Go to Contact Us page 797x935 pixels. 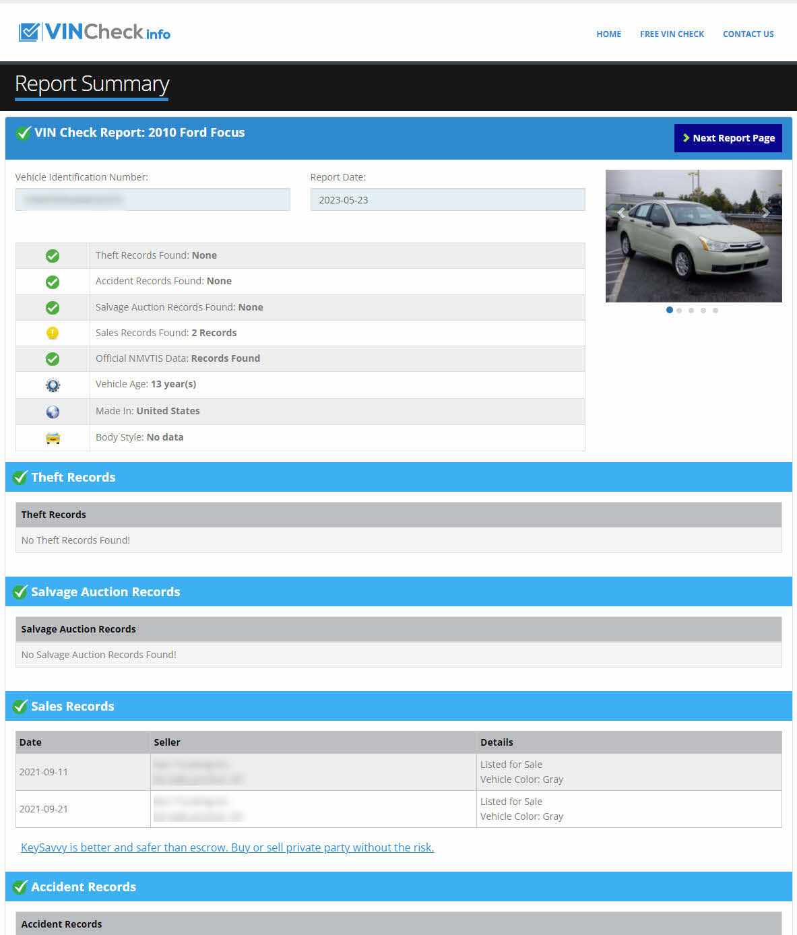pyautogui.click(x=748, y=34)
